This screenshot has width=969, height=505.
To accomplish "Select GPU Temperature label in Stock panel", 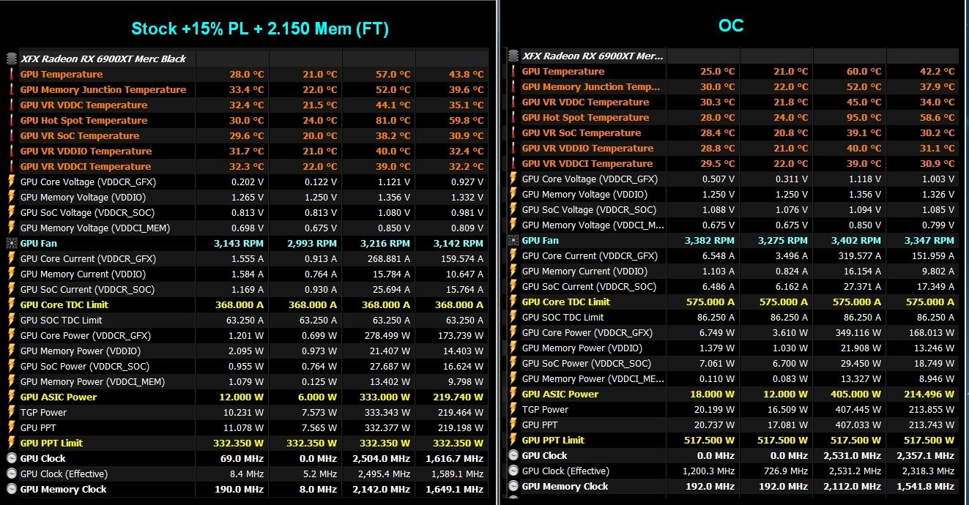I will coord(62,74).
